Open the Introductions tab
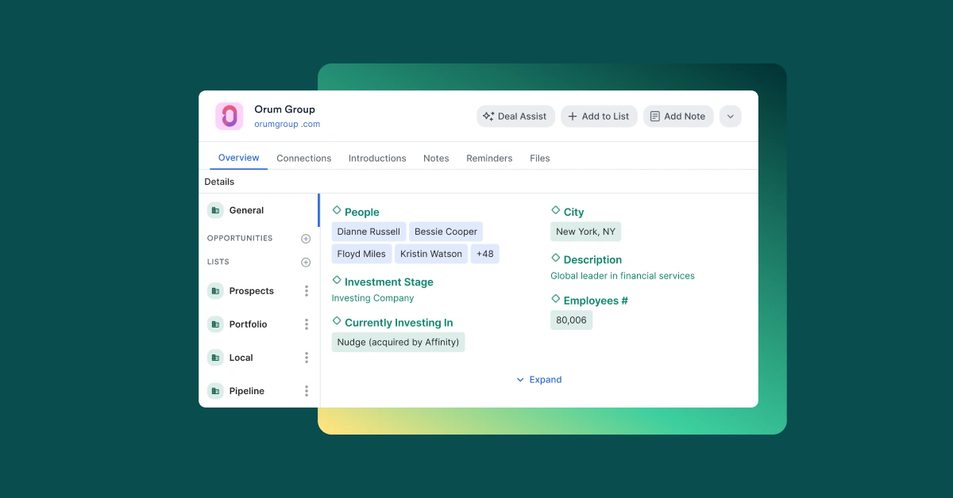Screen dimensions: 953x498 pos(377,159)
